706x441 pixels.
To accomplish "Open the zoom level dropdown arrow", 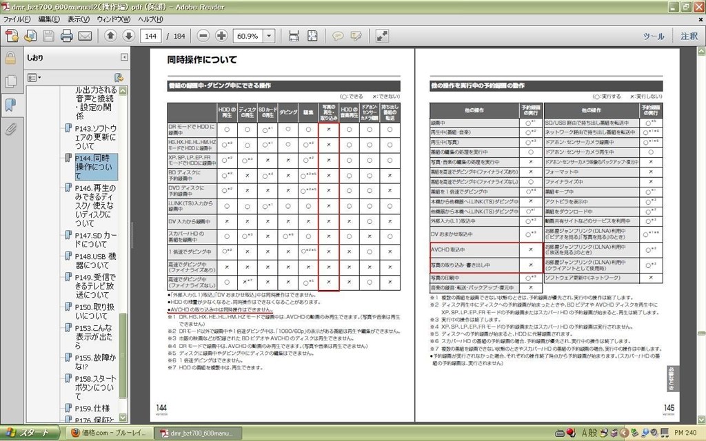I will pos(269,36).
